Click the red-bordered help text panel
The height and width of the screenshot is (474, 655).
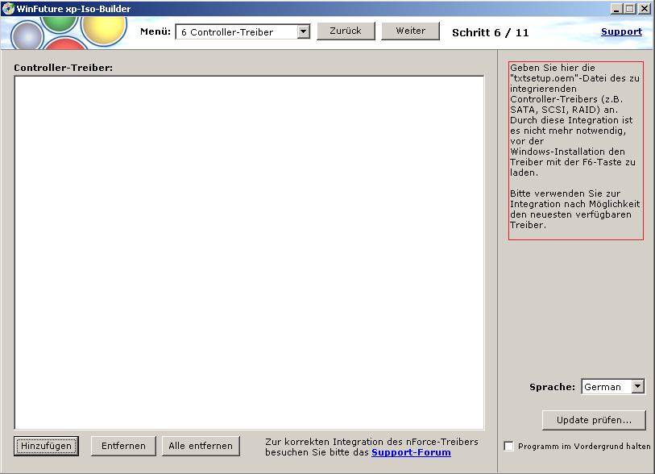[x=575, y=151]
